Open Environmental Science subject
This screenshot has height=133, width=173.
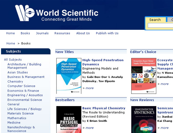25,100
